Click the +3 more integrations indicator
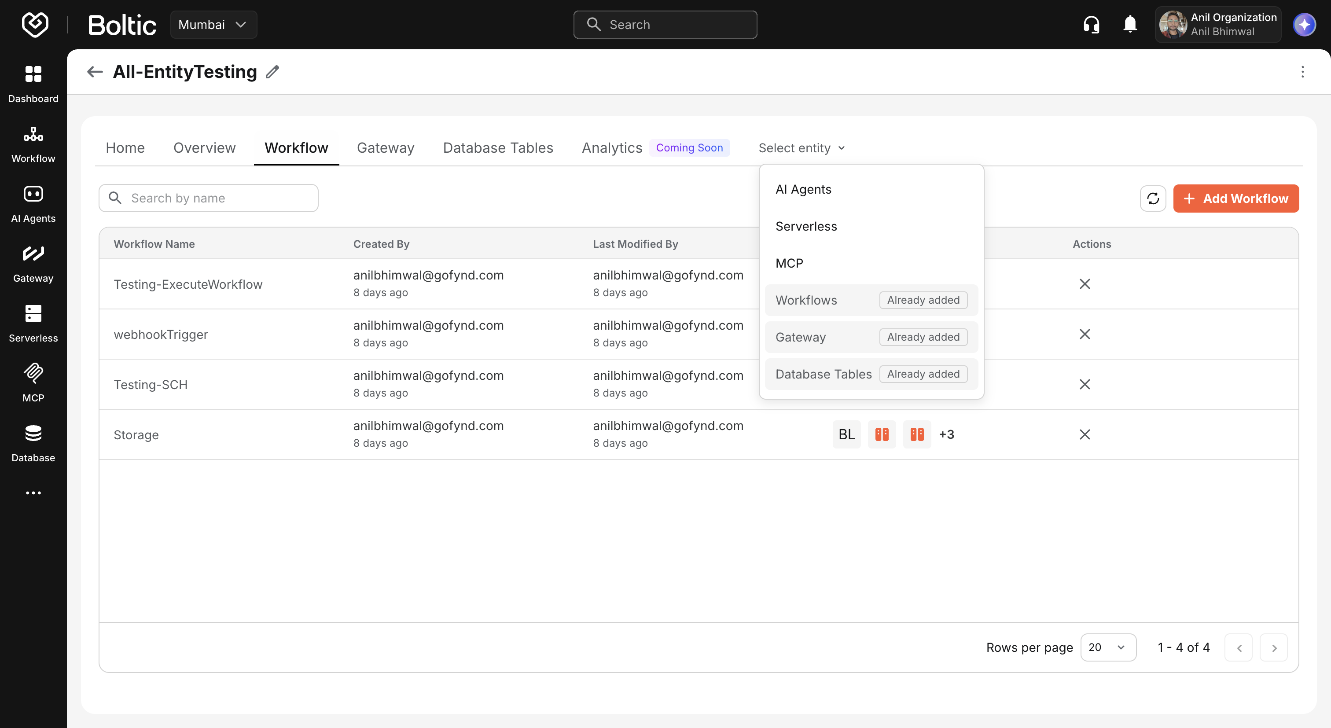The width and height of the screenshot is (1331, 728). tap(946, 434)
